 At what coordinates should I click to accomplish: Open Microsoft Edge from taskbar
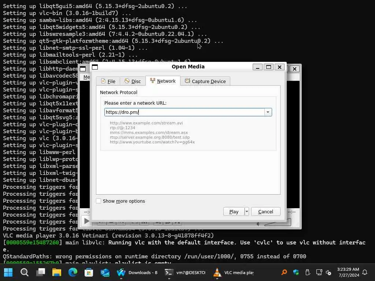click(x=73, y=272)
